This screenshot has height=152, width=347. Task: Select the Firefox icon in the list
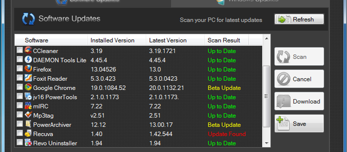coord(28,69)
